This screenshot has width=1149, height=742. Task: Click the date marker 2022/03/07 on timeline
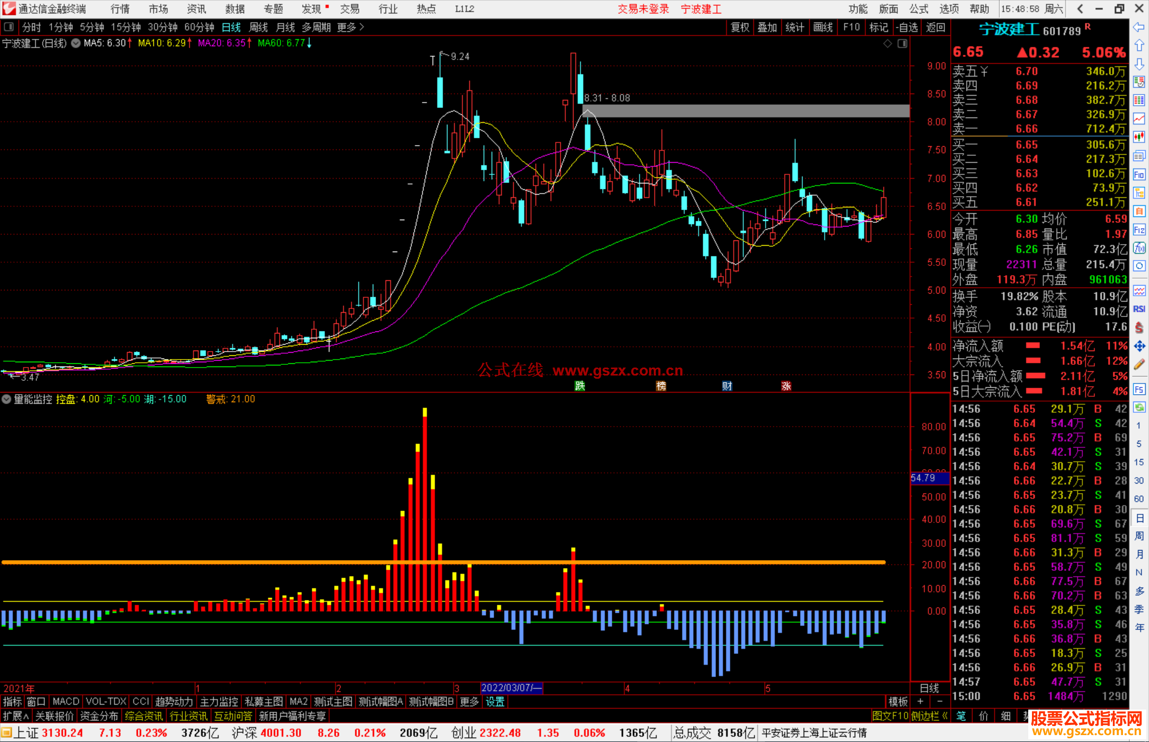pyautogui.click(x=511, y=688)
